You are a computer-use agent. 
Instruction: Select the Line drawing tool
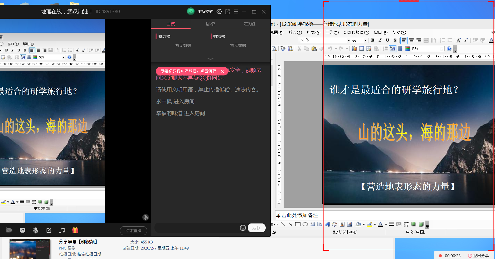(x=283, y=224)
